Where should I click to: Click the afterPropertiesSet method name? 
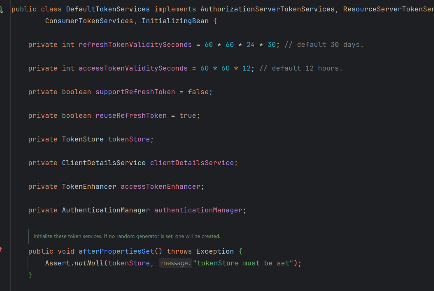[x=116, y=251]
